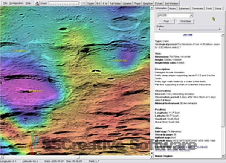Click the colorful triangle icon beside Zoom
Screen dimensions: 226x163
(x=37, y=3)
